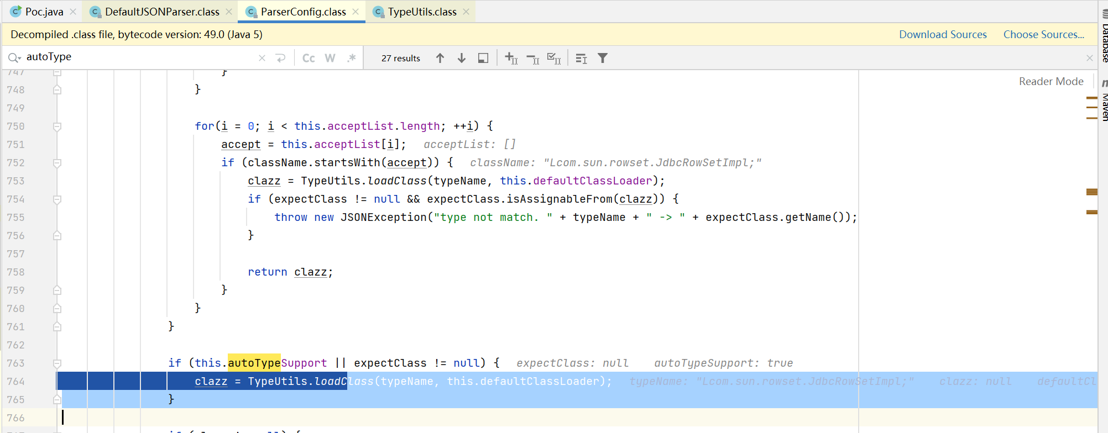The height and width of the screenshot is (433, 1108).
Task: Go to next occurrence arrow
Action: (x=462, y=58)
